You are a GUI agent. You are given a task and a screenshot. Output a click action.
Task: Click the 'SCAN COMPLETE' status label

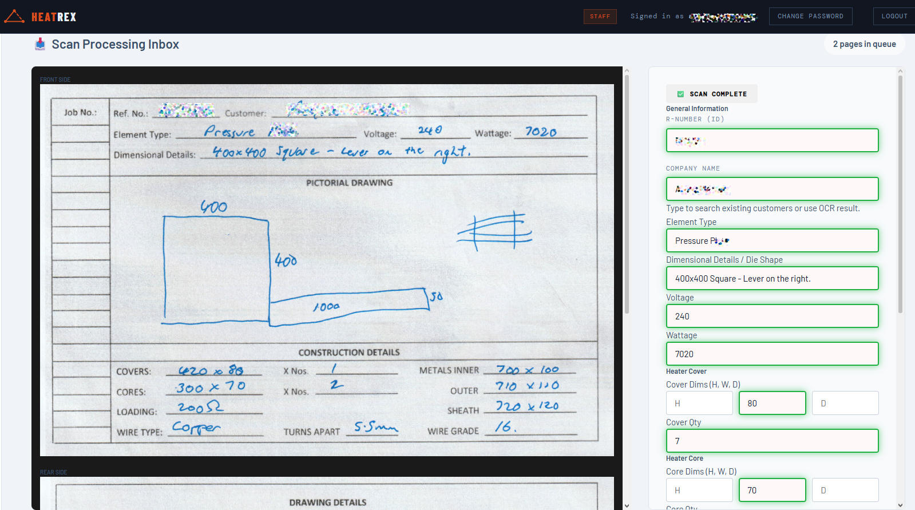tap(718, 94)
